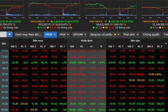
Task: Click the green change value +1.85
Action: (x=93, y=63)
